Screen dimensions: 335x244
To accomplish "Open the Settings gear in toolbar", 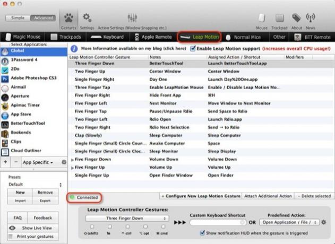I will click(87, 18).
